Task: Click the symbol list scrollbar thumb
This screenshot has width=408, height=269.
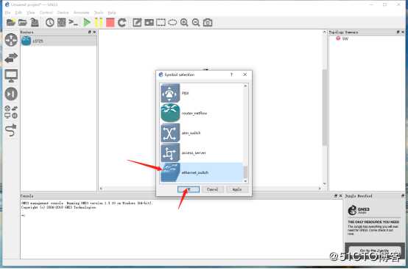Action: (x=245, y=172)
